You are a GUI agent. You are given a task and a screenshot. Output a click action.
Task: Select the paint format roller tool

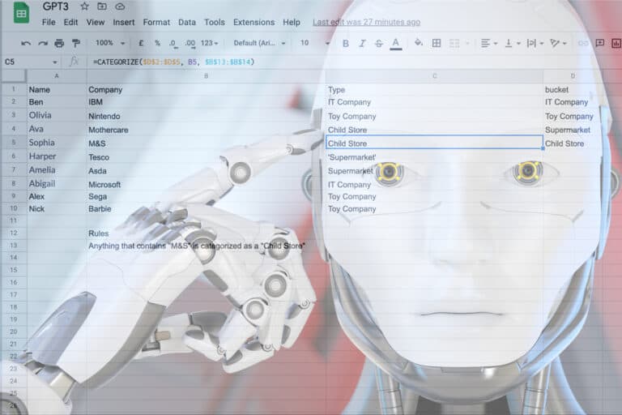click(76, 43)
